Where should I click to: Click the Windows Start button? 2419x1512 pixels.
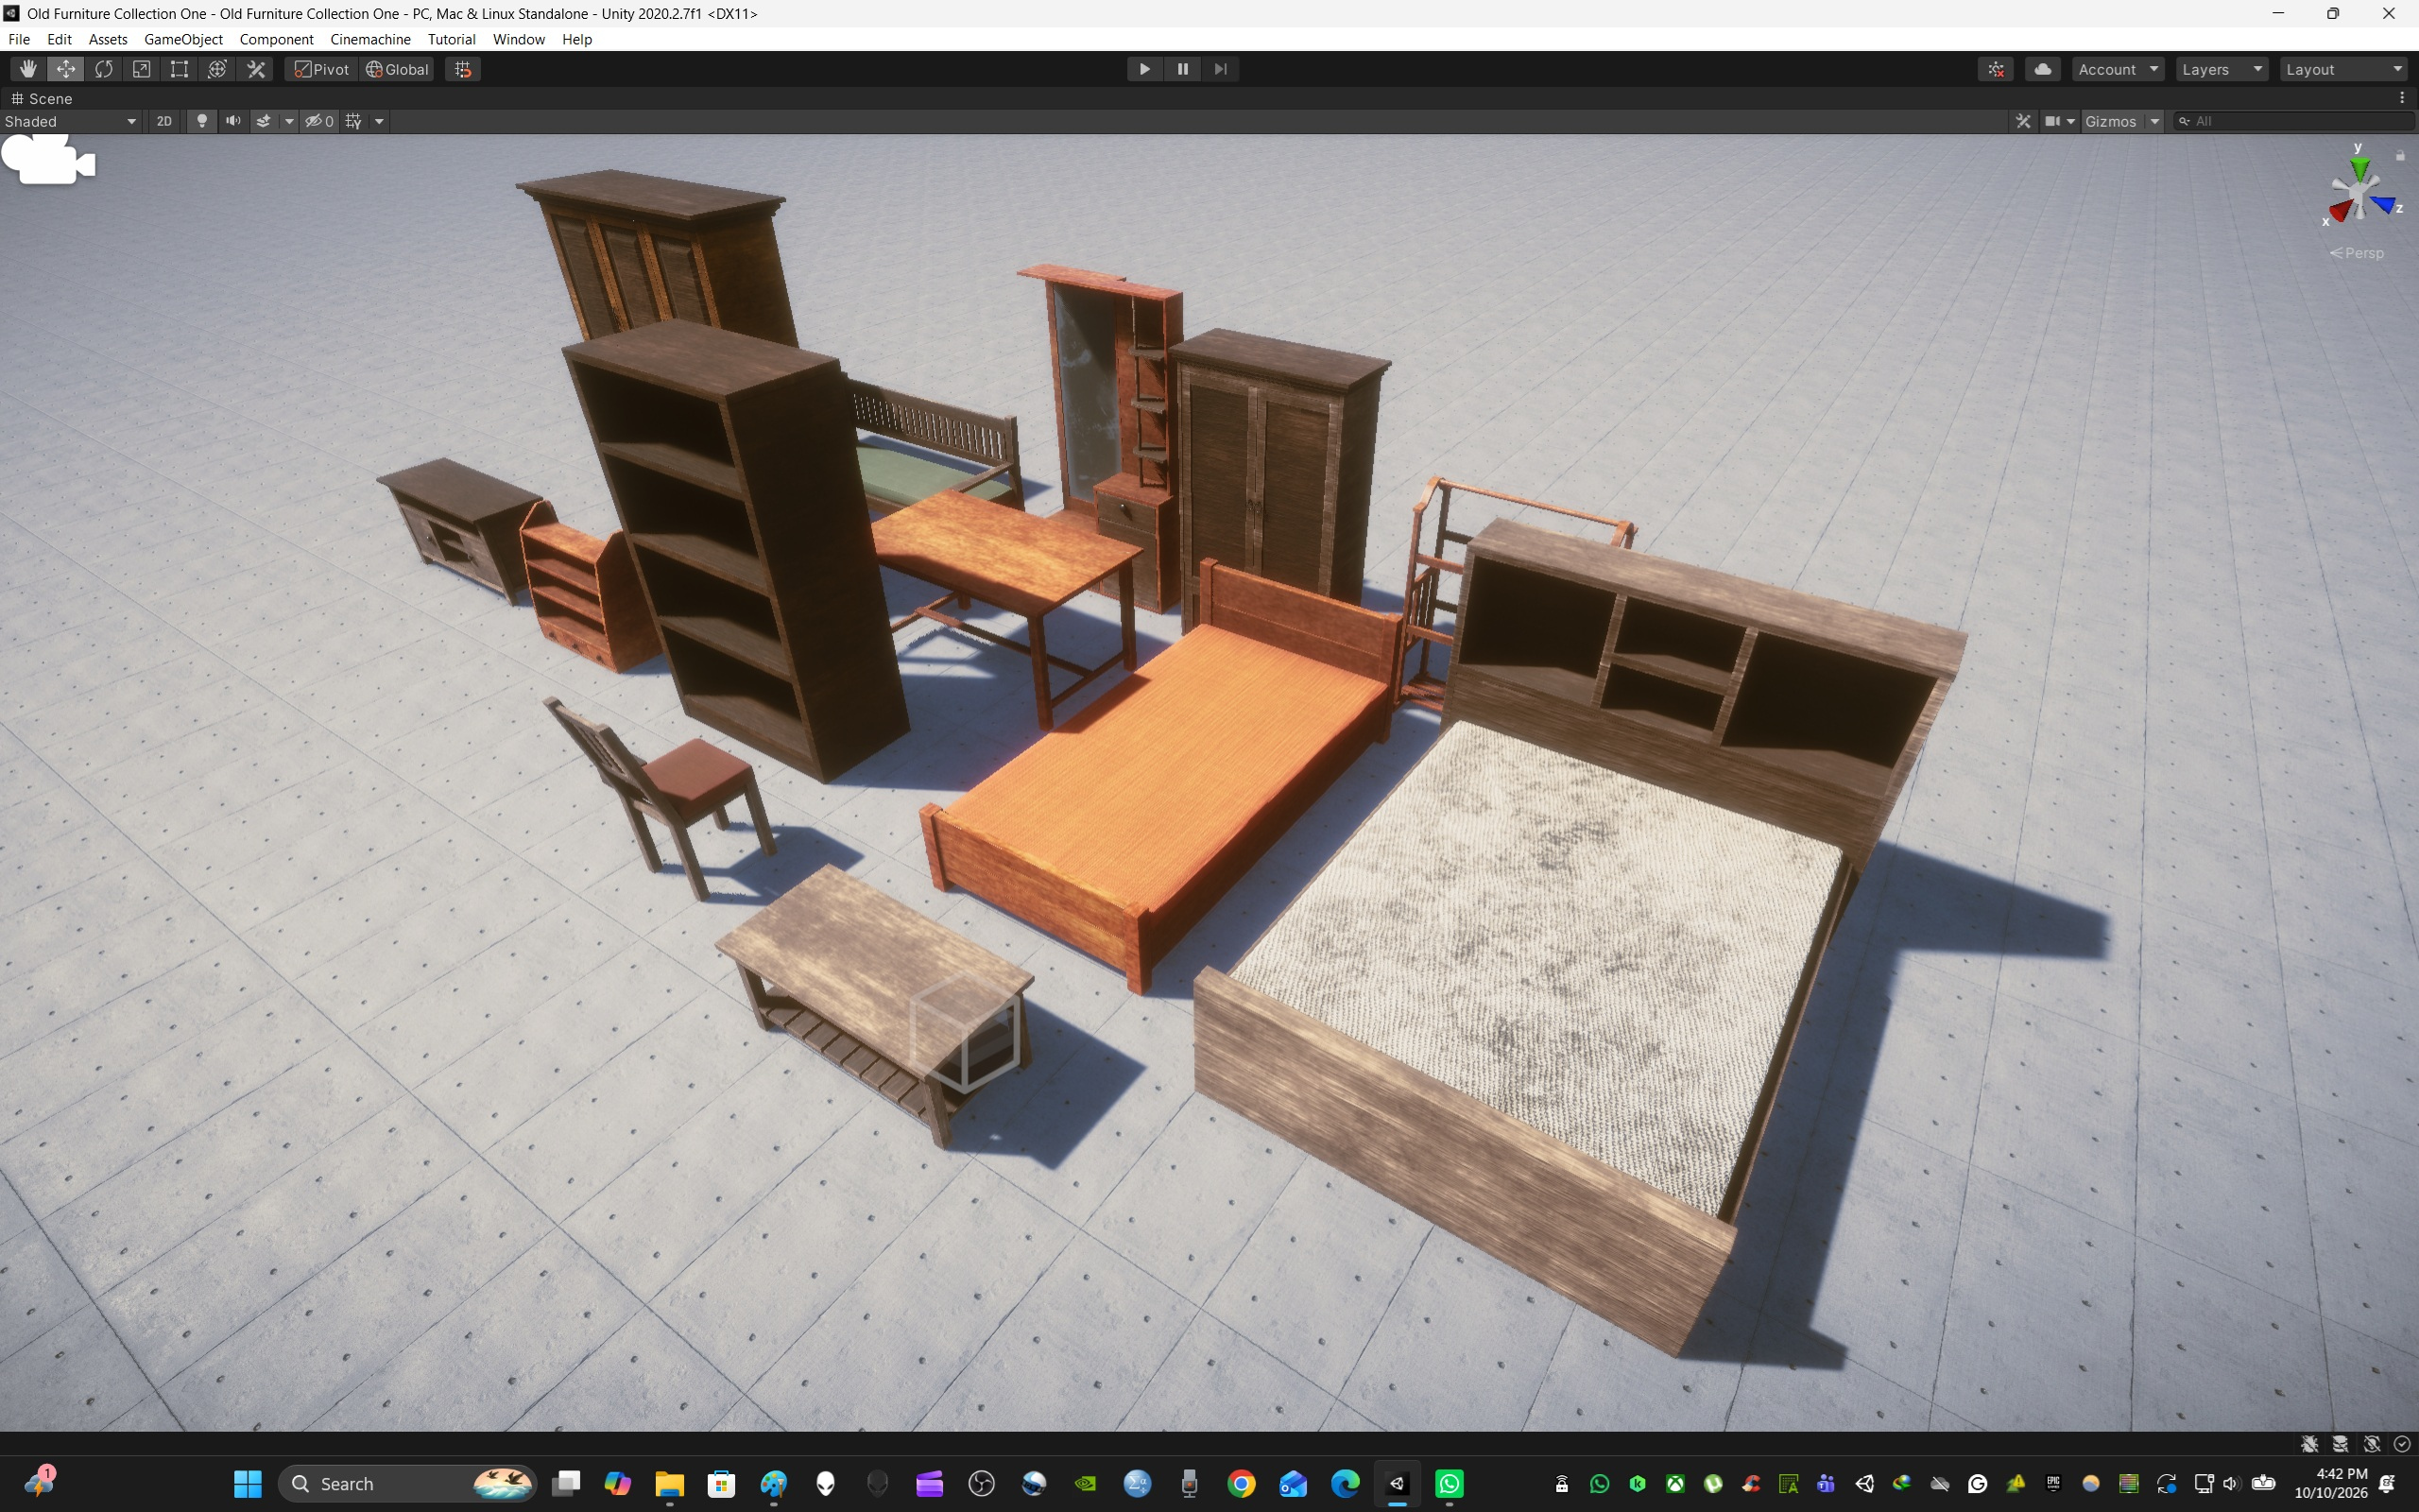coord(247,1483)
